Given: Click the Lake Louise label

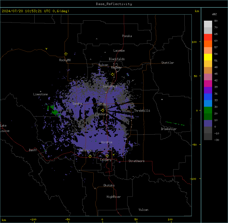Looking at the screenshot, I should tap(5, 128).
